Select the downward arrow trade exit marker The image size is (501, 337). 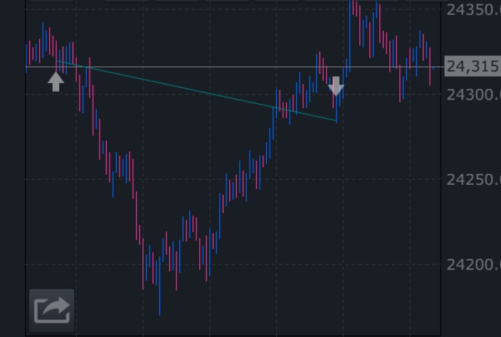pyautogui.click(x=336, y=86)
